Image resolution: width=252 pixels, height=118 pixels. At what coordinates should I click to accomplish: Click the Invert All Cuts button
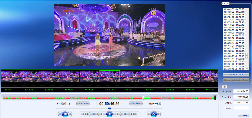236,75
